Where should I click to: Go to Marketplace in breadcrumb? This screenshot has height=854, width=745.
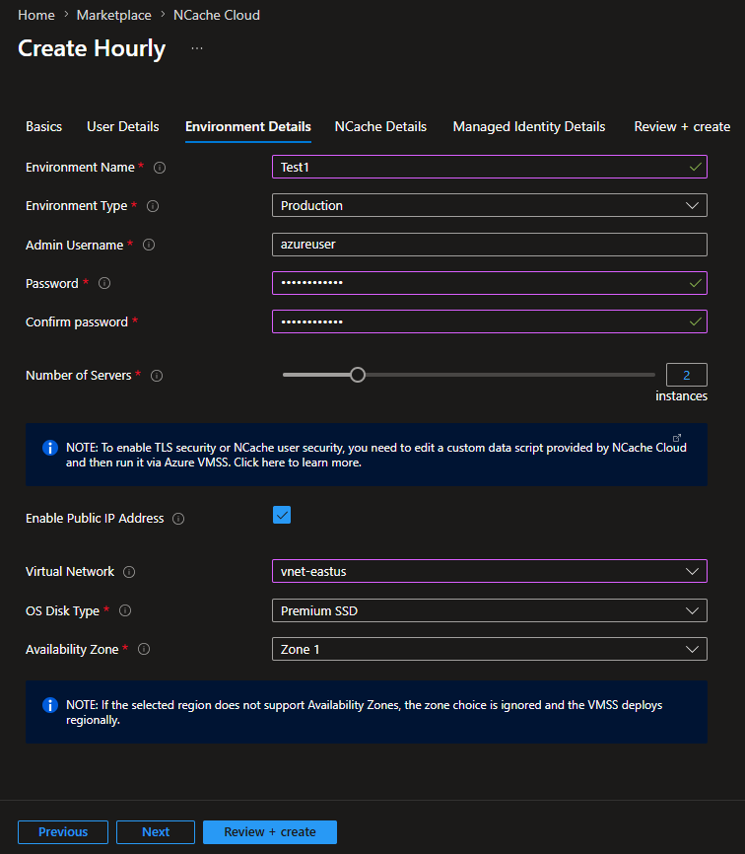pos(113,15)
